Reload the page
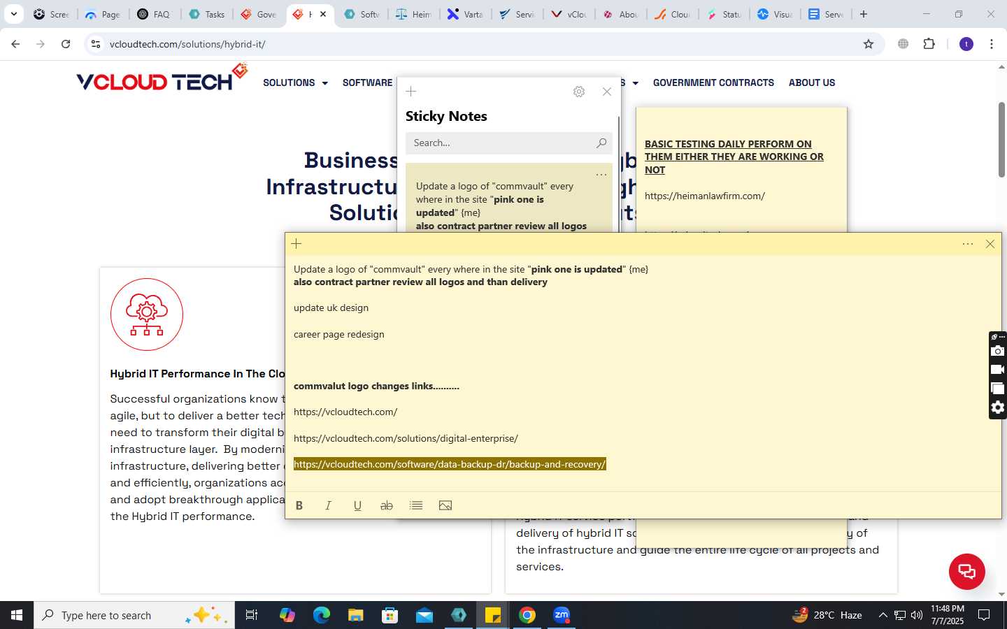The width and height of the screenshot is (1007, 629). pos(66,44)
